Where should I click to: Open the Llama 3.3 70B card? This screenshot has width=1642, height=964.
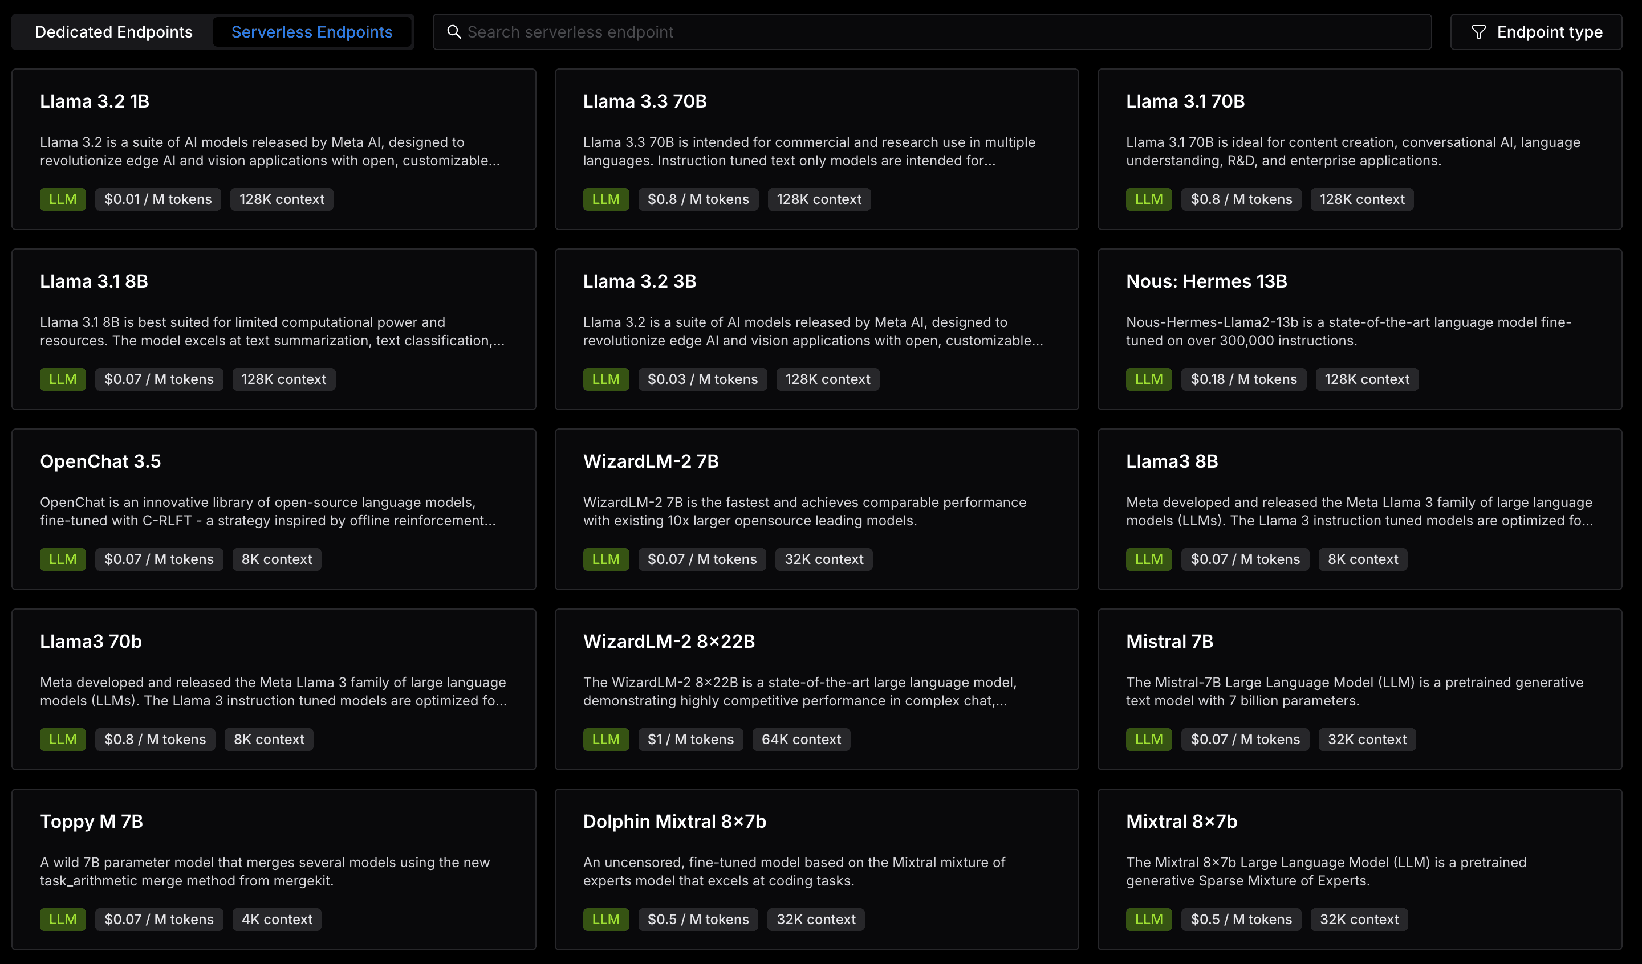816,149
